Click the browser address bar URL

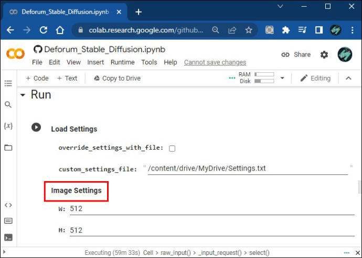pos(146,30)
